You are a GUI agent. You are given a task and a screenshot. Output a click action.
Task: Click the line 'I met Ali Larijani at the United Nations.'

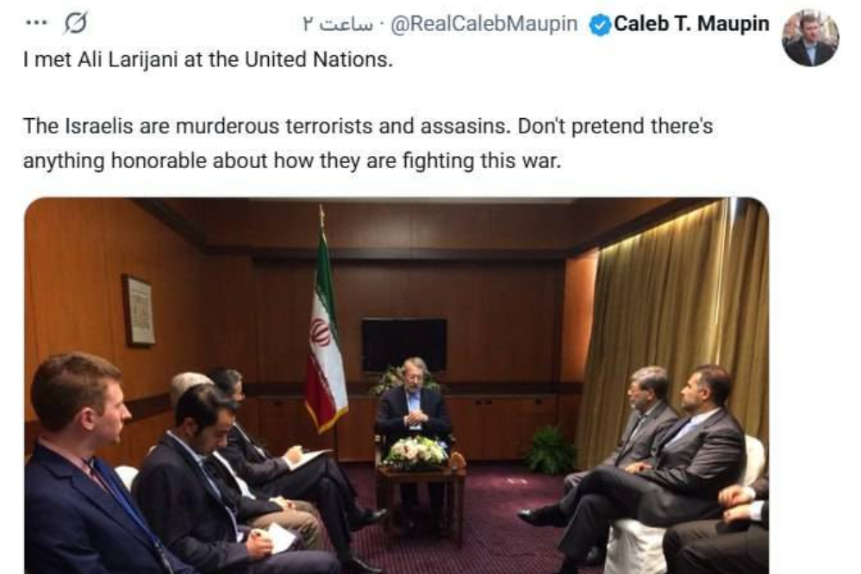(x=208, y=63)
